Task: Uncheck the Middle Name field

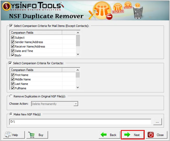Action: tap(13, 79)
